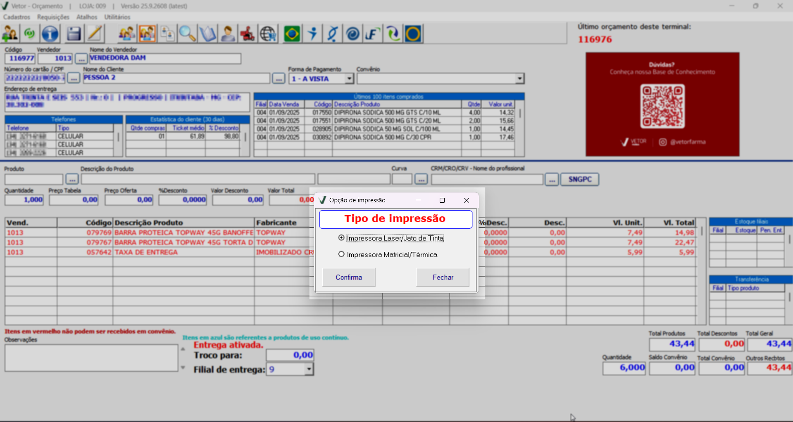793x422 pixels.
Task: Select Impressora Matricial/Térmica radio button
Action: [x=341, y=254]
